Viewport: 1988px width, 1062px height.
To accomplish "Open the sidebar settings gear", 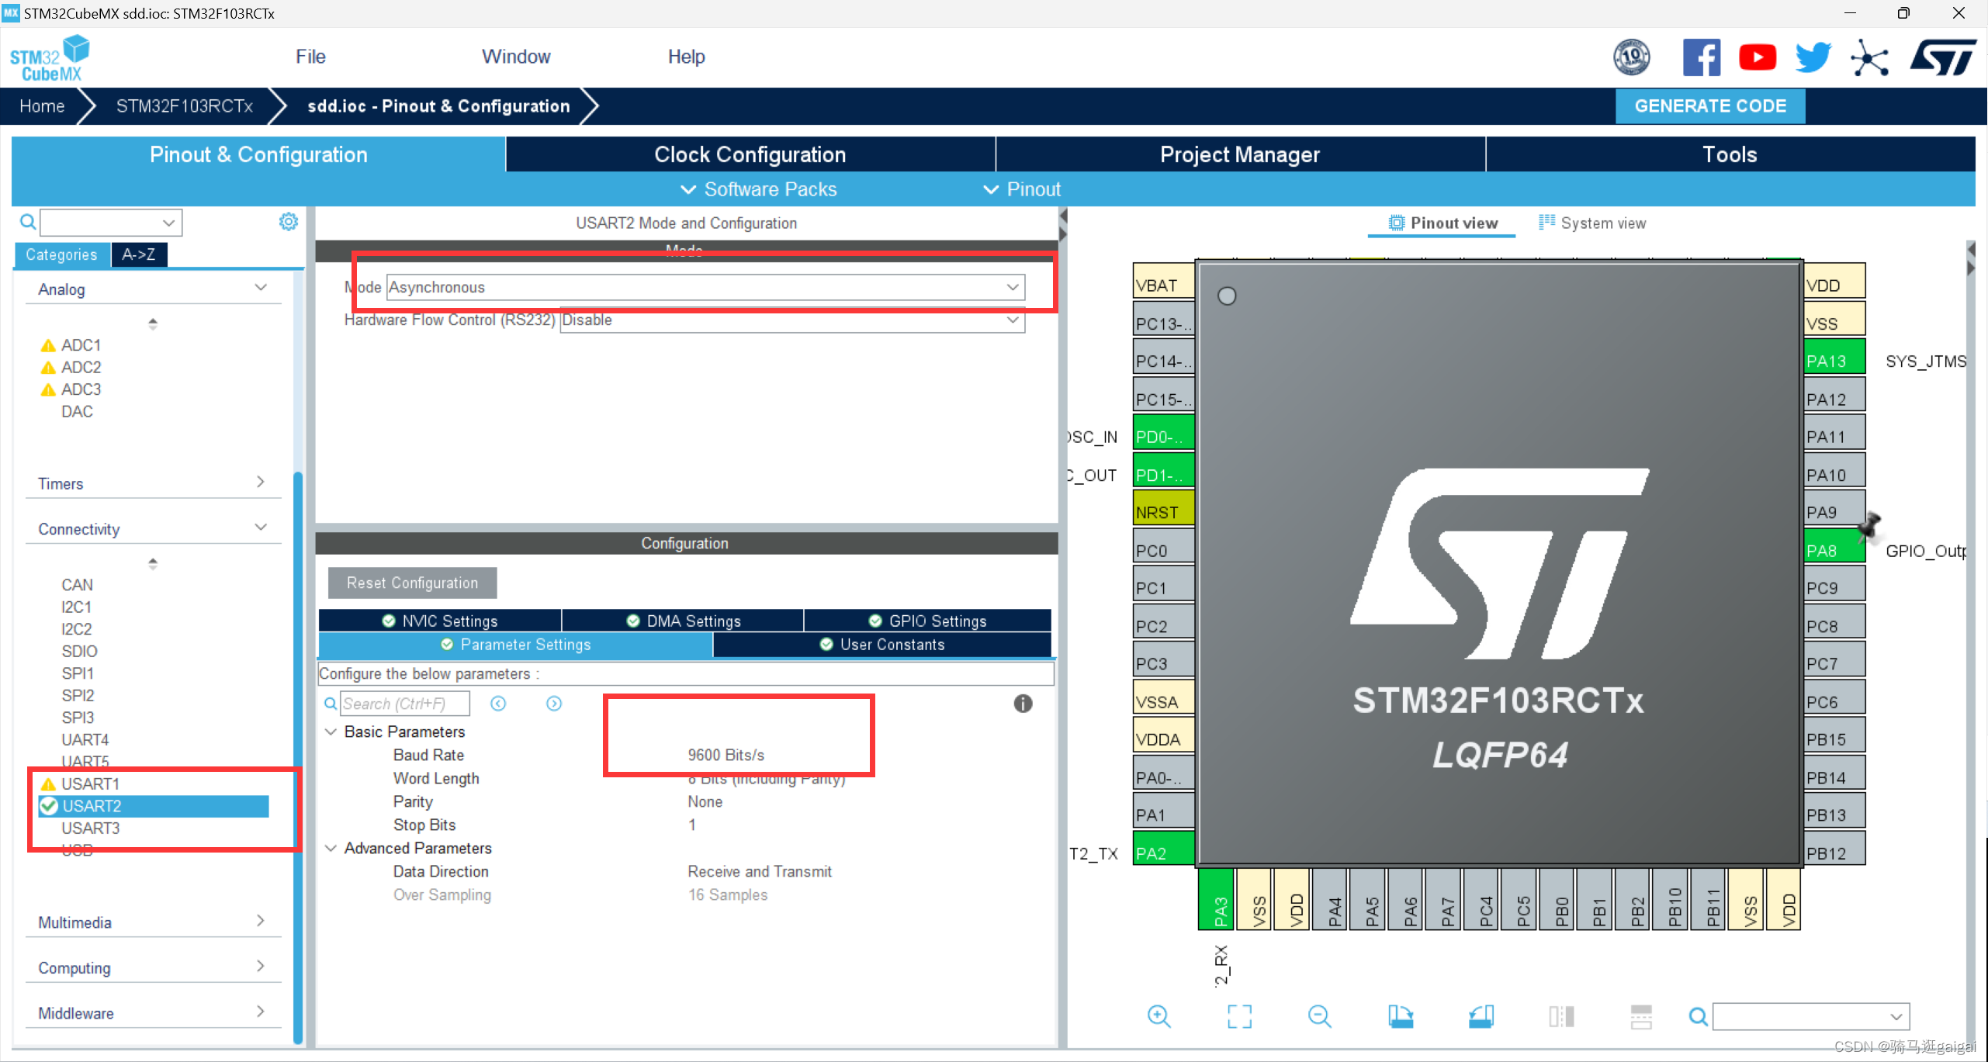I will (288, 222).
